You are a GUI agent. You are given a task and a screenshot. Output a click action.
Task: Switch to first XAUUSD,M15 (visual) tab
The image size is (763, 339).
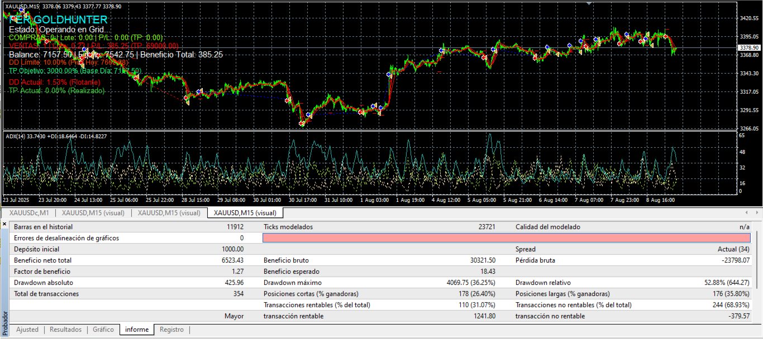click(93, 212)
